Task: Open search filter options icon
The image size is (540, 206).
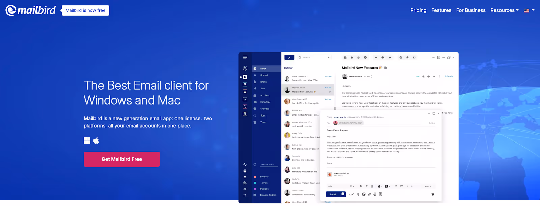Action: 329,57
